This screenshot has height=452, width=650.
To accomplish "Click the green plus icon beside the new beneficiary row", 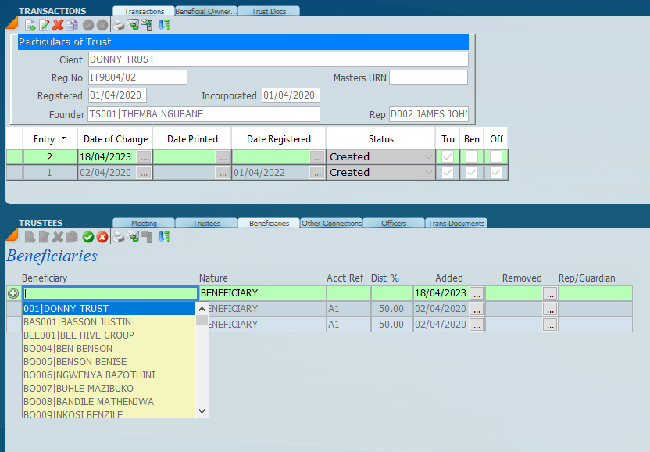I will [x=13, y=293].
